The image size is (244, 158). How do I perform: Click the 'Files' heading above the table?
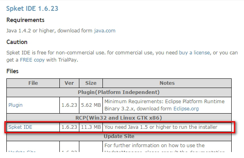[12, 71]
